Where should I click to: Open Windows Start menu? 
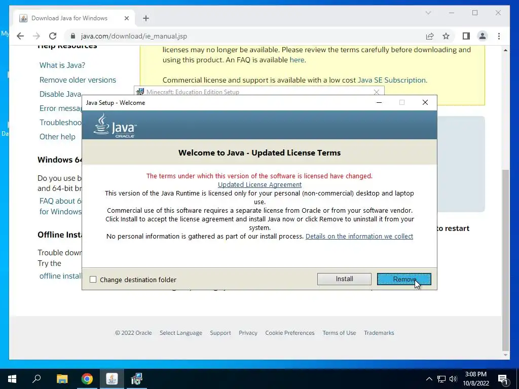point(12,379)
